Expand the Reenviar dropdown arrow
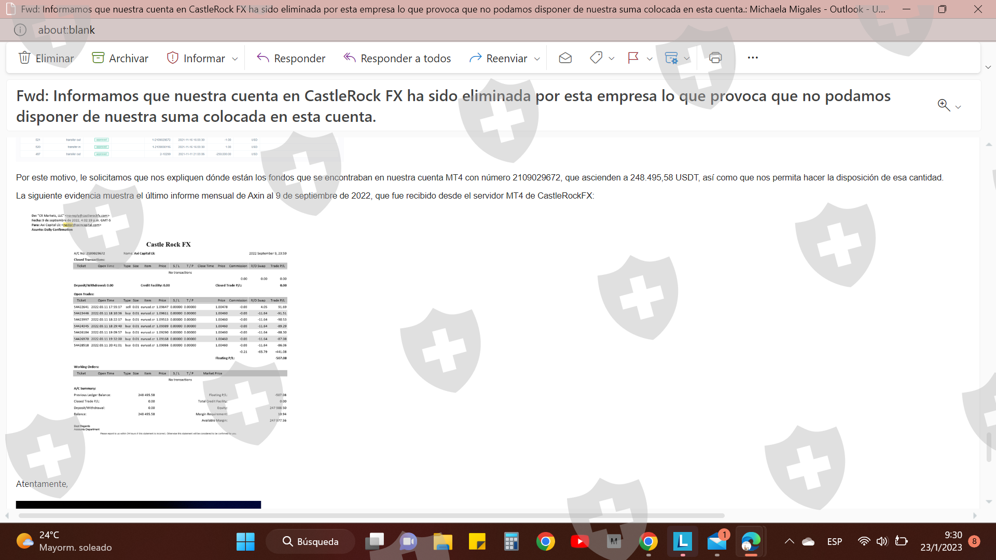Viewport: 996px width, 560px height. [x=537, y=59]
